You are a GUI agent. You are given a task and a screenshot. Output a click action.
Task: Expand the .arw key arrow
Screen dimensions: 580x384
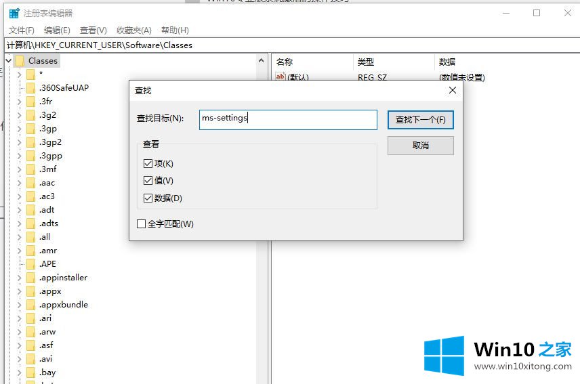(19, 332)
